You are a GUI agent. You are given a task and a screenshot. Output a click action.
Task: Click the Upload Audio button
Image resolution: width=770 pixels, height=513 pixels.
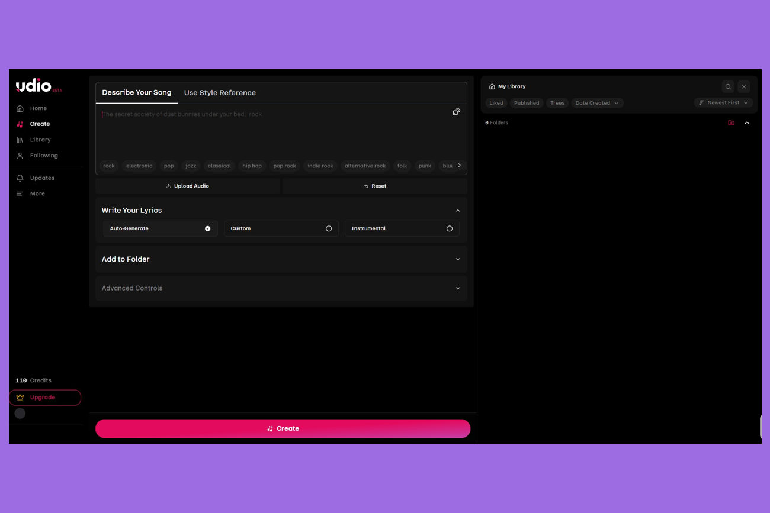click(x=187, y=186)
